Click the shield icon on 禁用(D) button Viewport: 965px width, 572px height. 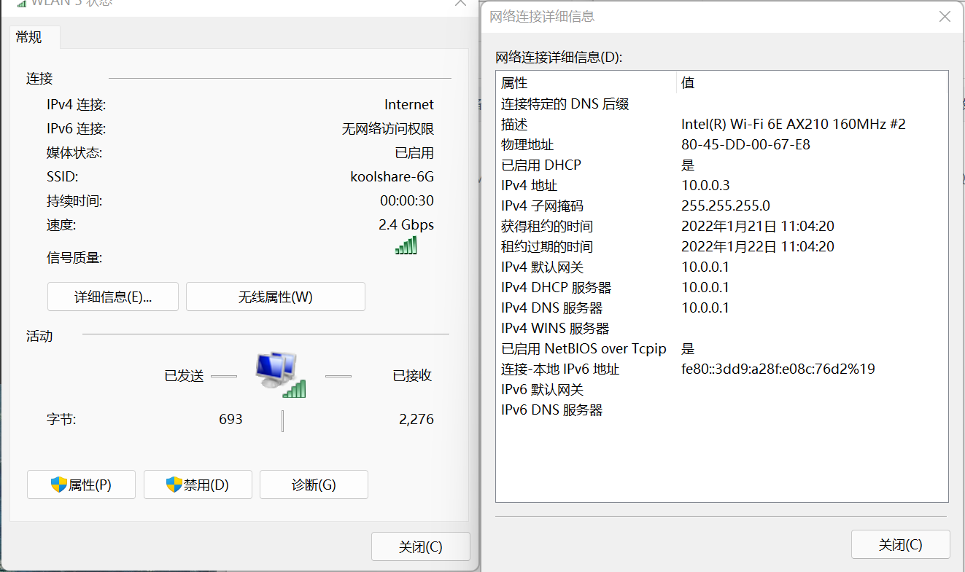tap(174, 485)
